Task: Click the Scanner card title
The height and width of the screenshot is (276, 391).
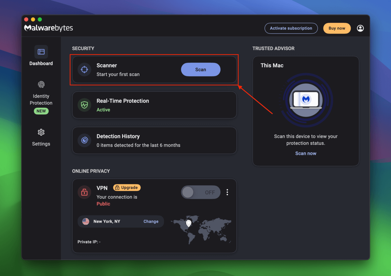Action: (107, 65)
